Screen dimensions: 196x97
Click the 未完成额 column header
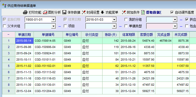tap(181, 35)
